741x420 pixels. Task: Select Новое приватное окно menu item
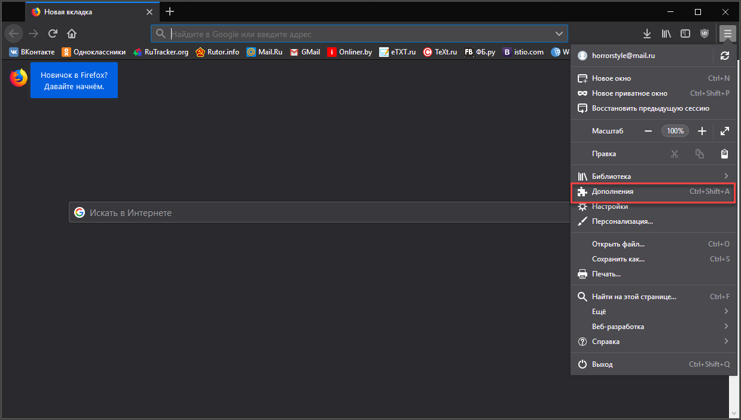pyautogui.click(x=654, y=93)
